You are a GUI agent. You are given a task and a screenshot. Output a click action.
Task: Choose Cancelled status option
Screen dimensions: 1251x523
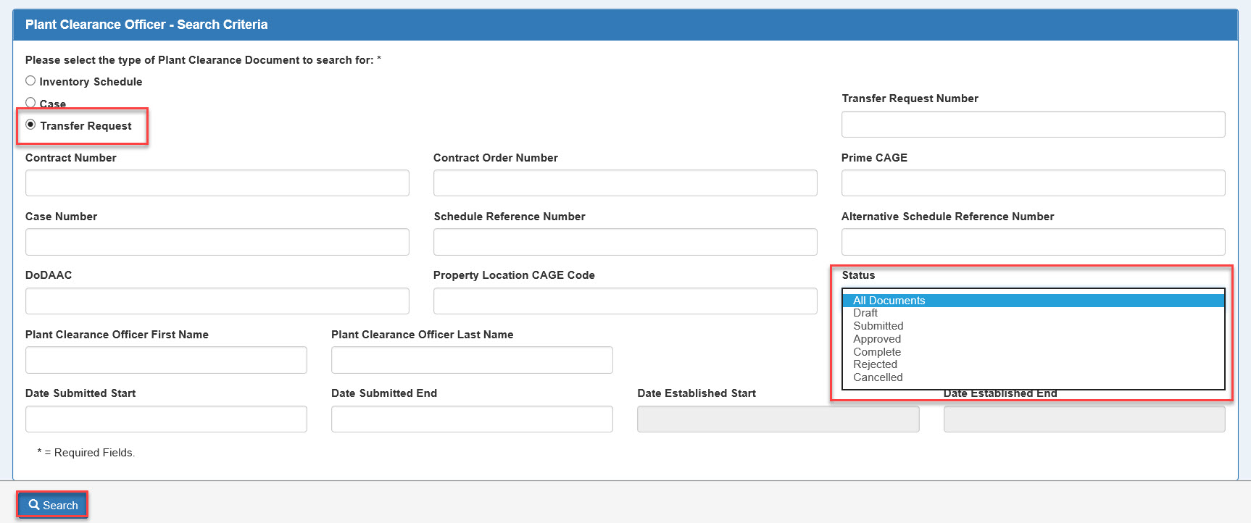[878, 377]
